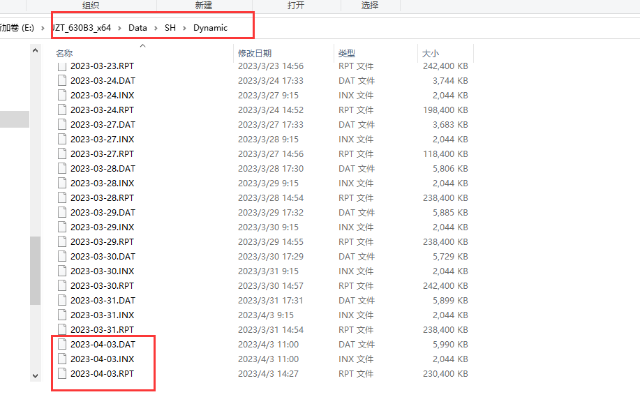The width and height of the screenshot is (640, 397).
Task: Click the file icon of 2023-03-31.RPT
Action: (x=62, y=329)
